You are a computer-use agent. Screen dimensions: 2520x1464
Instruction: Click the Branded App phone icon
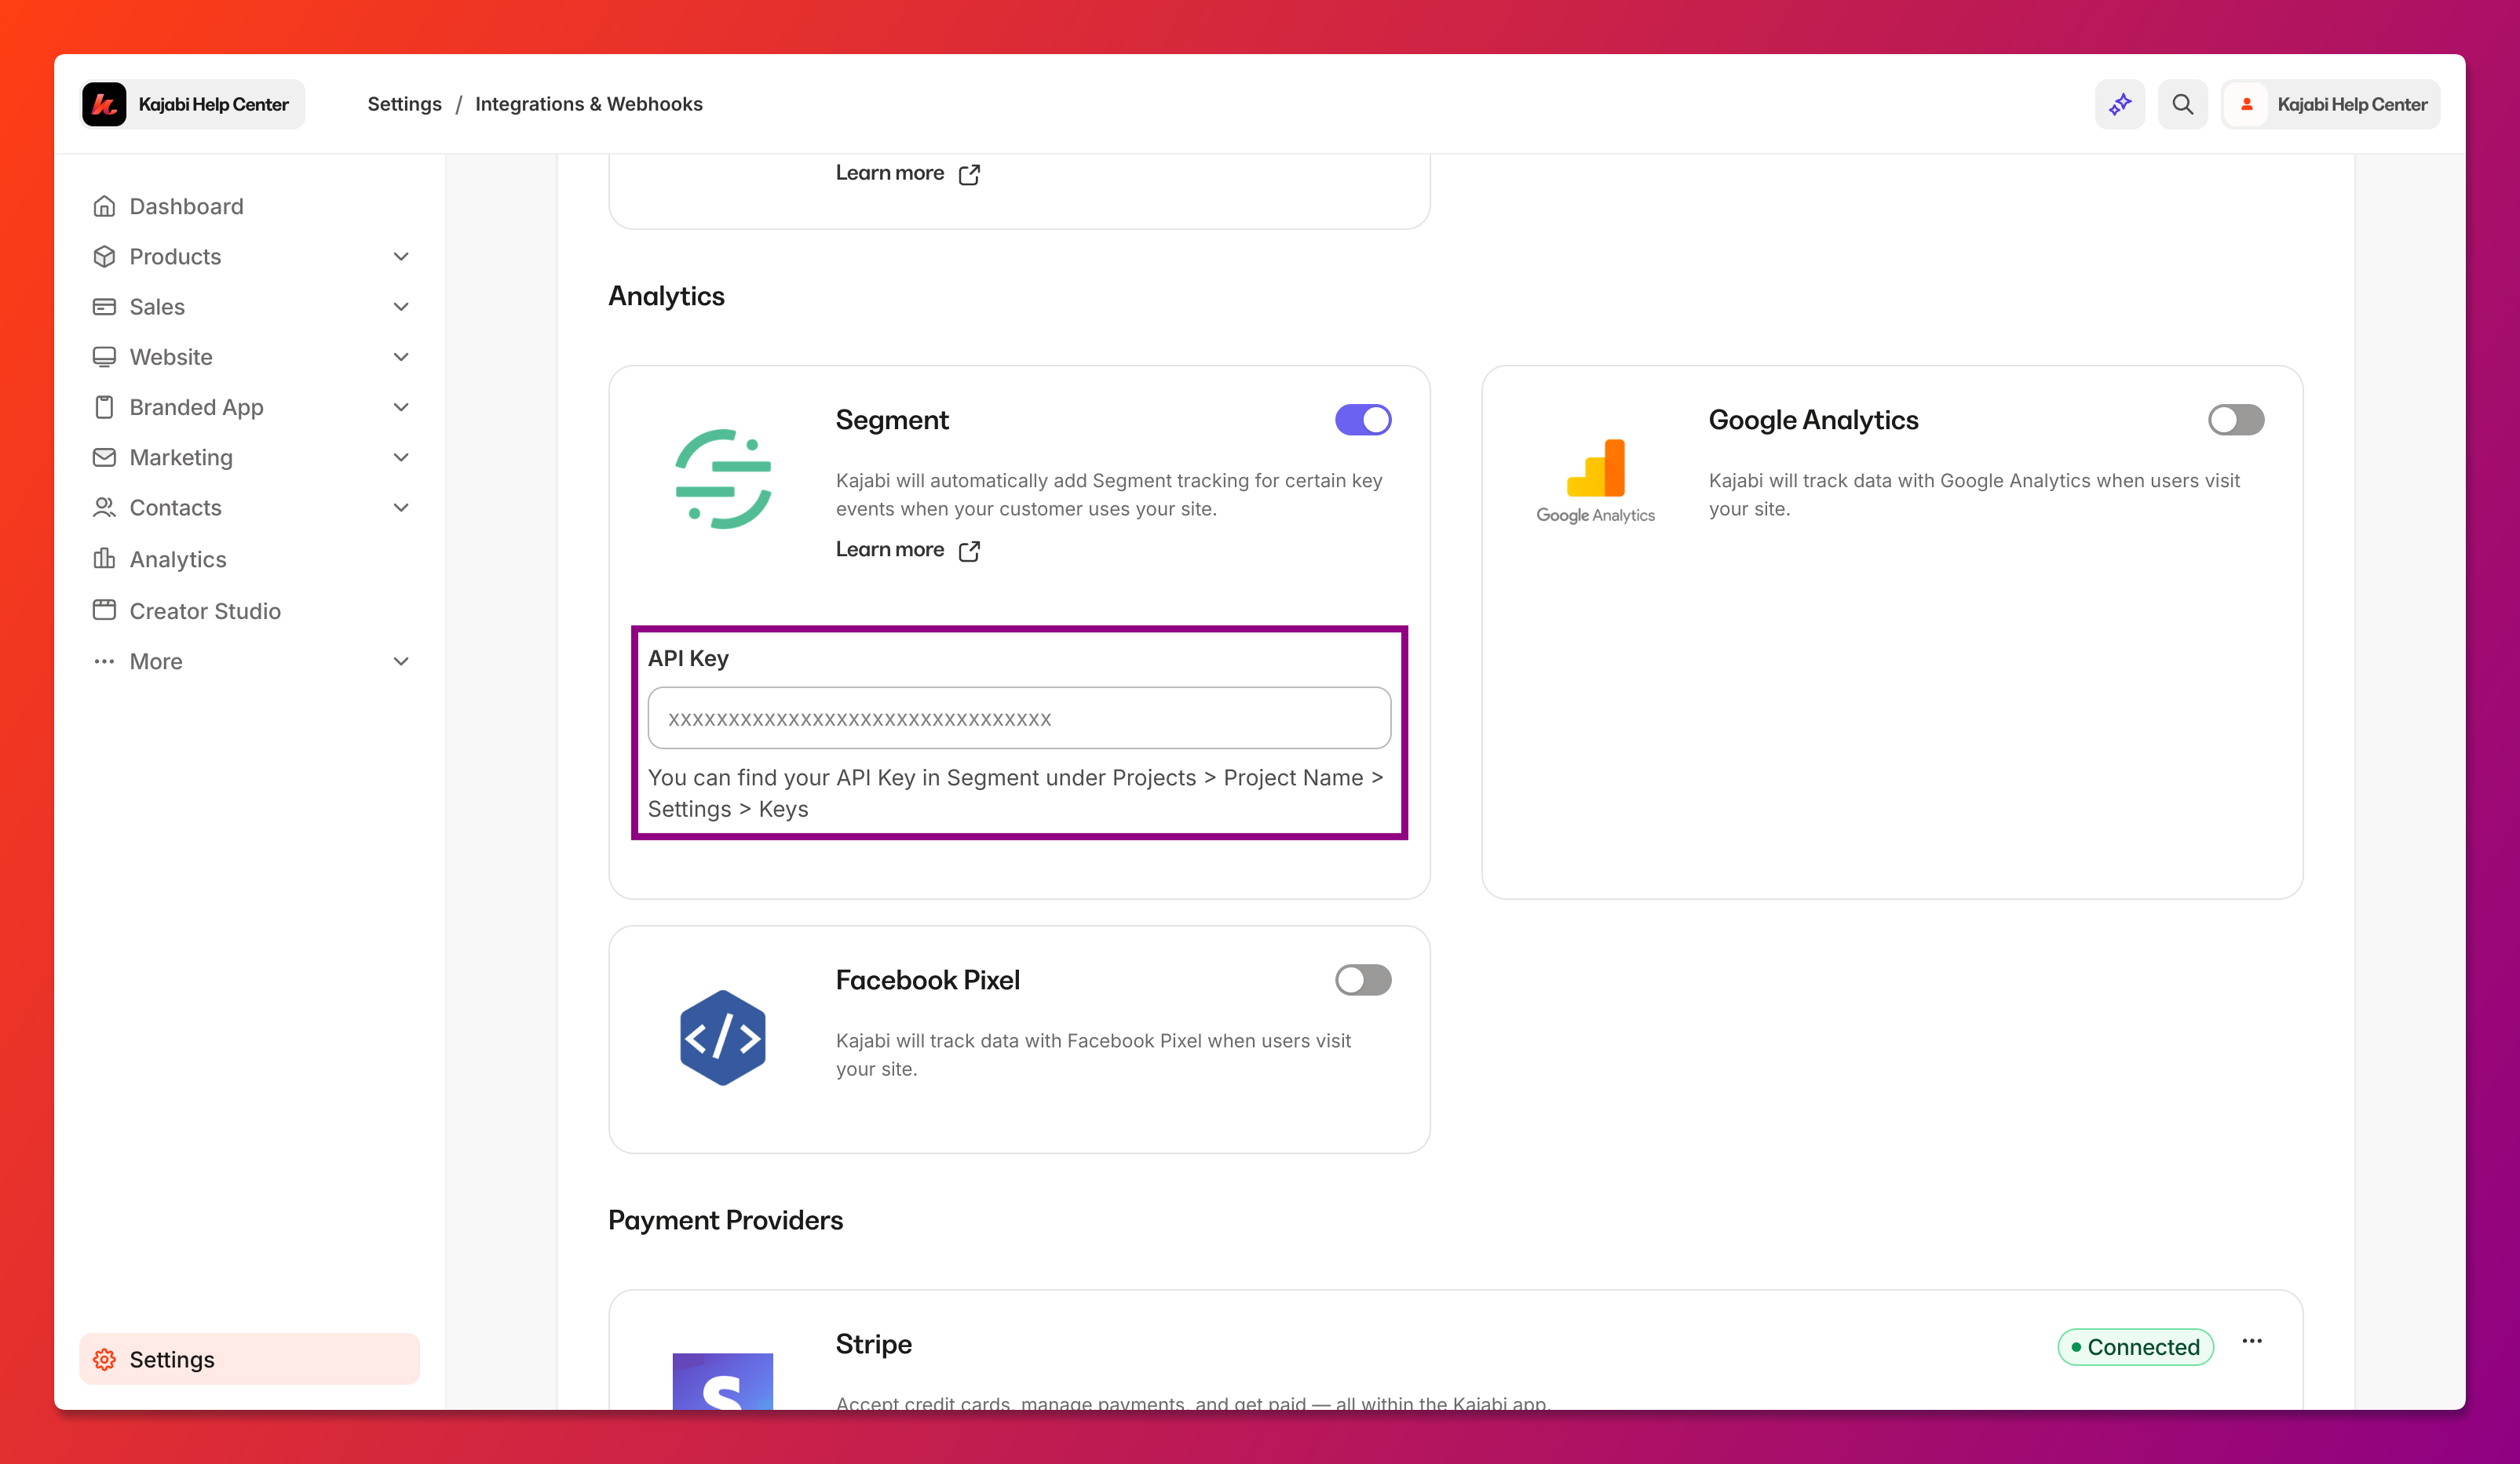coord(104,406)
